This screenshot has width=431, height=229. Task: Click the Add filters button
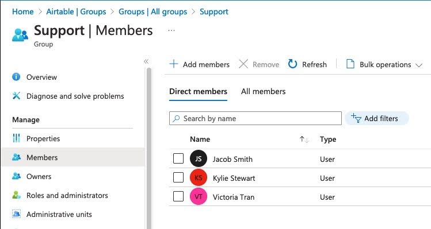point(377,118)
